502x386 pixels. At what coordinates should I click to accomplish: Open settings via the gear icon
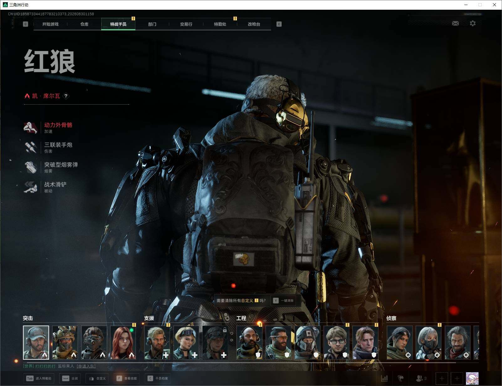tap(473, 23)
